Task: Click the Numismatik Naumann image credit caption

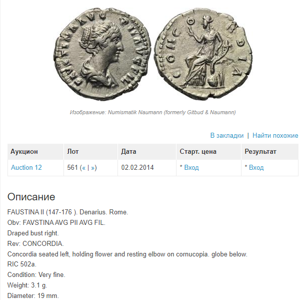Action: coord(152,112)
